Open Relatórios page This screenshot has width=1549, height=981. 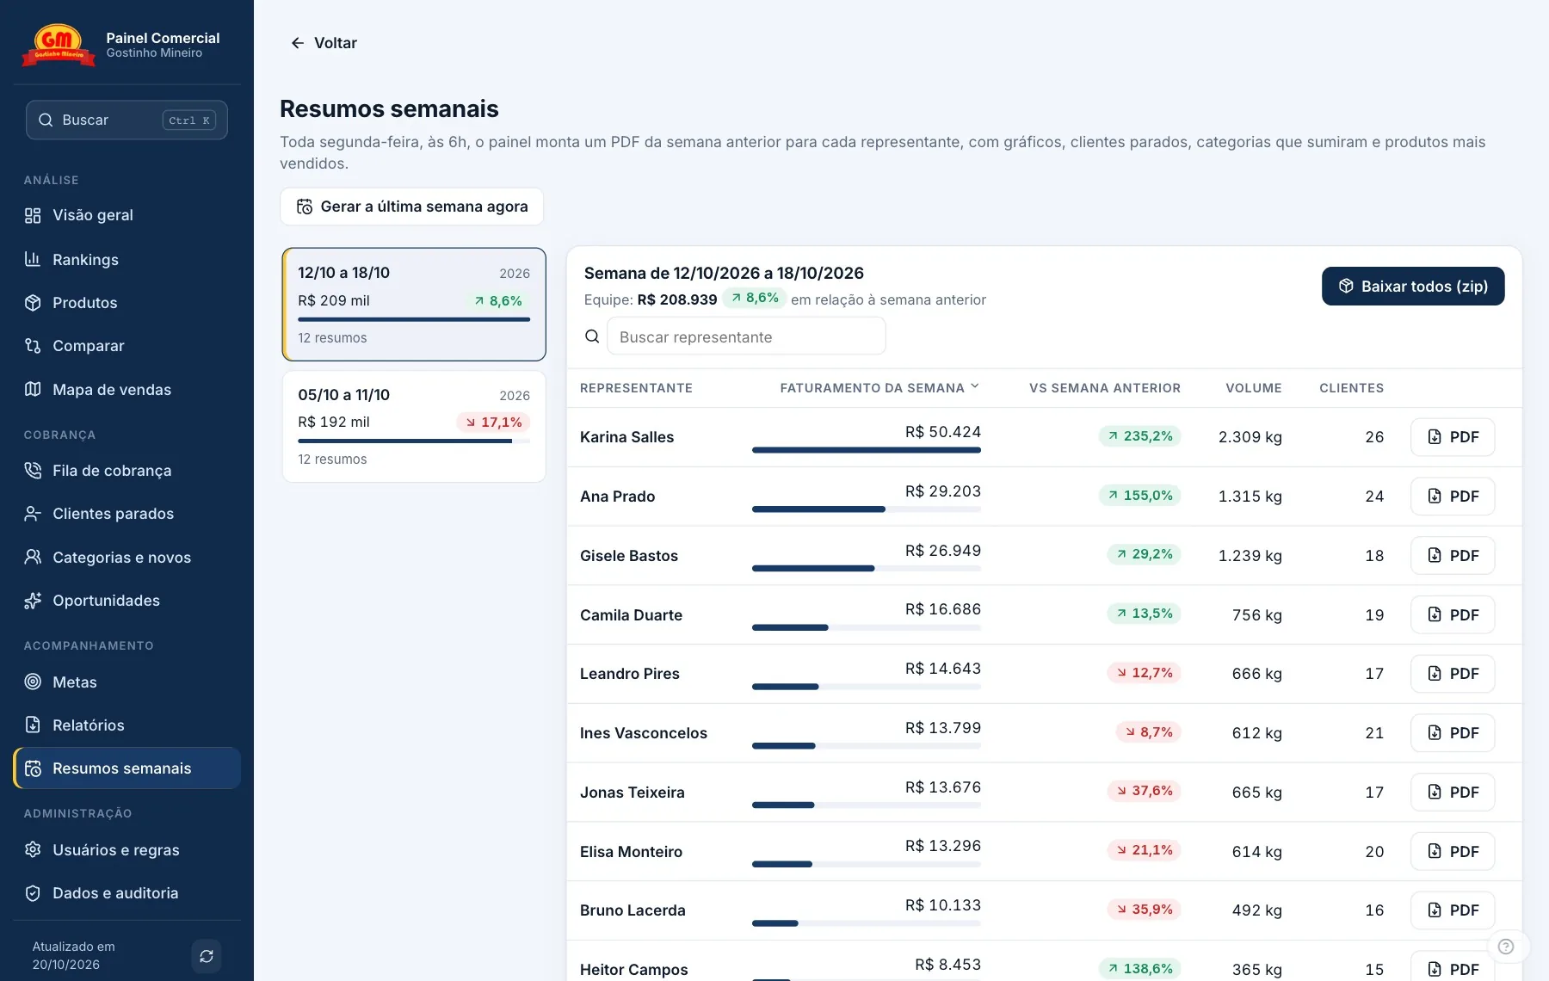(x=127, y=725)
